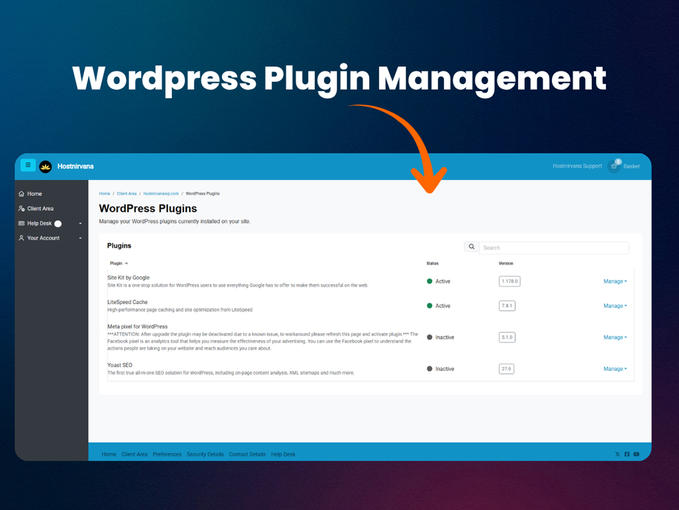The image size is (679, 510).
Task: Click the search magnifier icon
Action: pyautogui.click(x=472, y=247)
